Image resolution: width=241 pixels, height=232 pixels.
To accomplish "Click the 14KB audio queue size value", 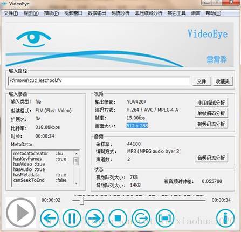I will click(x=135, y=185).
